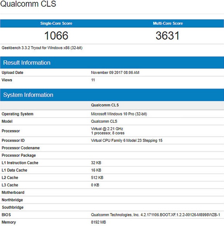Select the Geekbench 3.3.2 Tryout version text
This screenshot has width=224, height=226.
42,48
